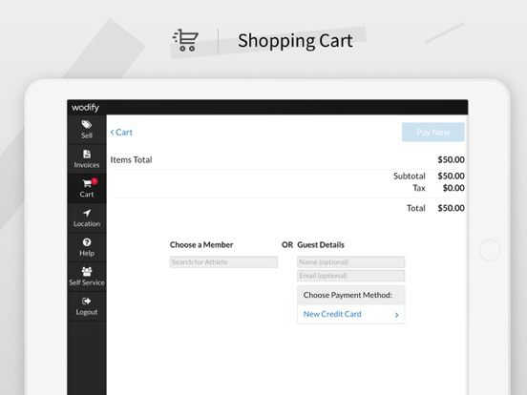Click the wodify logo

coord(85,108)
